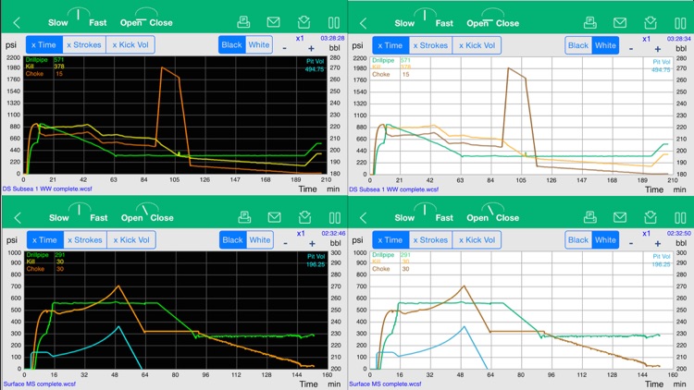Open DS Subsea 1 WW complete.wcsf in white panel
Viewport: 694px width, 390px height.
394,189
